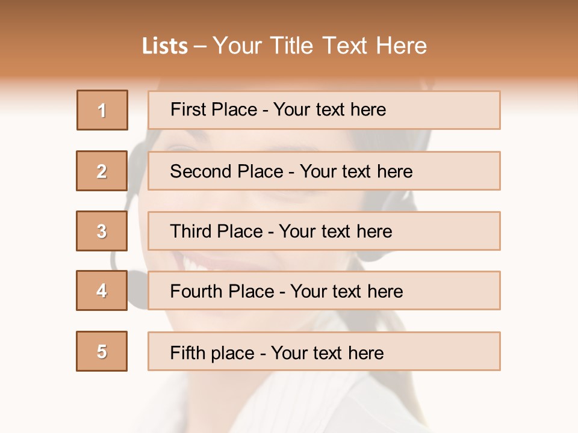578x433 pixels.
Task: Click 'Your text here' in First Place row
Action: [329, 109]
